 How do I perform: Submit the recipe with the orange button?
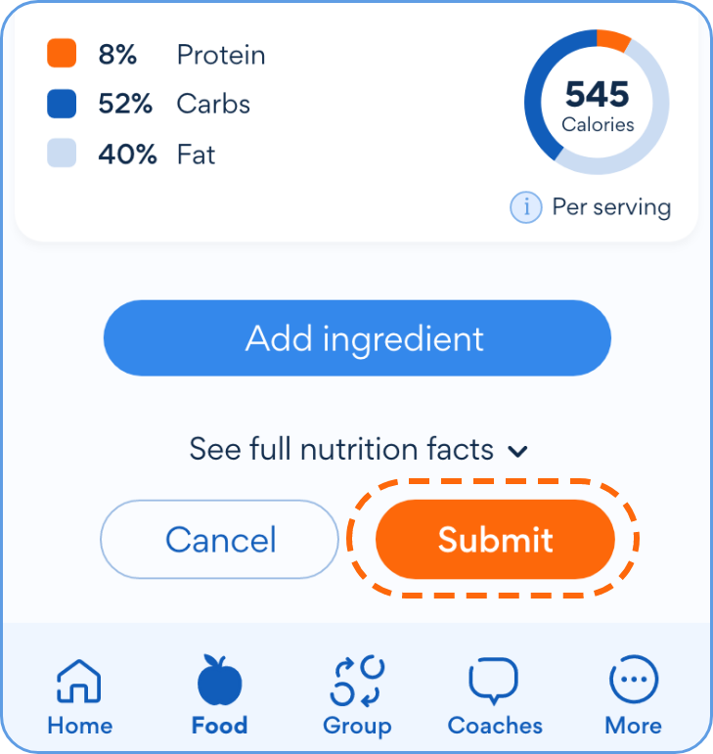495,540
